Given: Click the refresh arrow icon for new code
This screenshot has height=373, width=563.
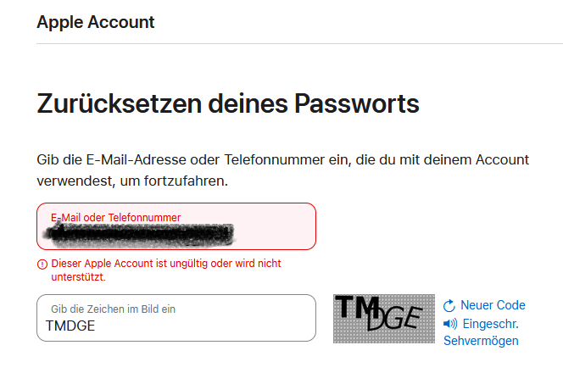Looking at the screenshot, I should coord(450,305).
